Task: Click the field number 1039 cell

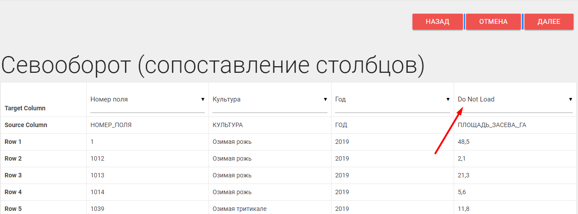Action: coord(97,209)
